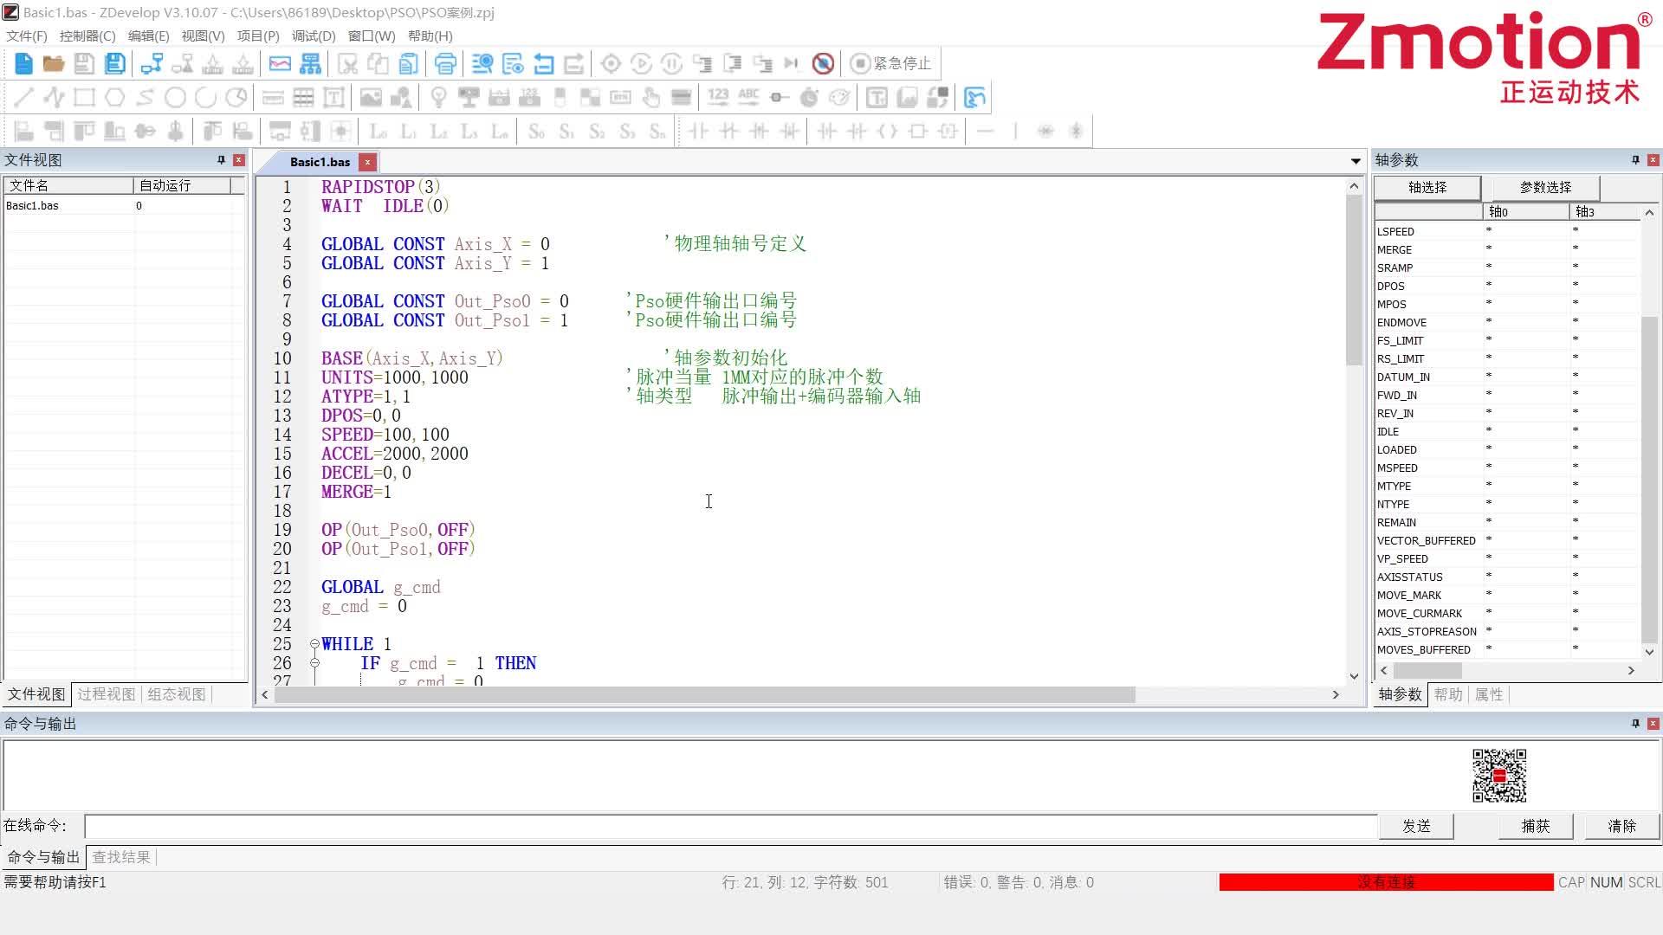This screenshot has width=1663, height=935.
Task: Close the Basic1.bas editor tab
Action: pos(367,162)
